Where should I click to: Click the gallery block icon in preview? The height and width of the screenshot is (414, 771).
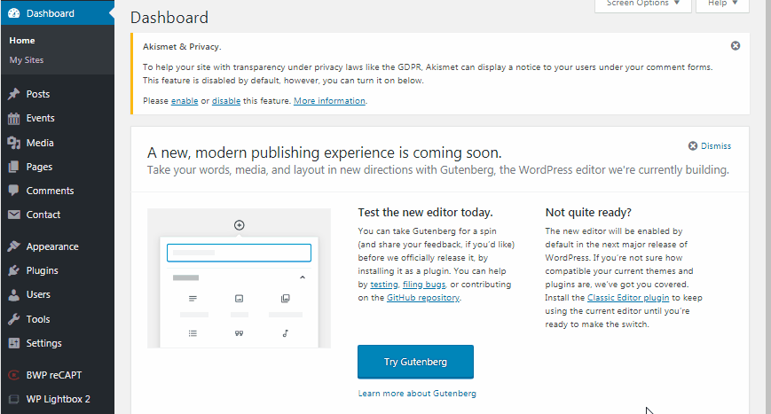pyautogui.click(x=285, y=299)
